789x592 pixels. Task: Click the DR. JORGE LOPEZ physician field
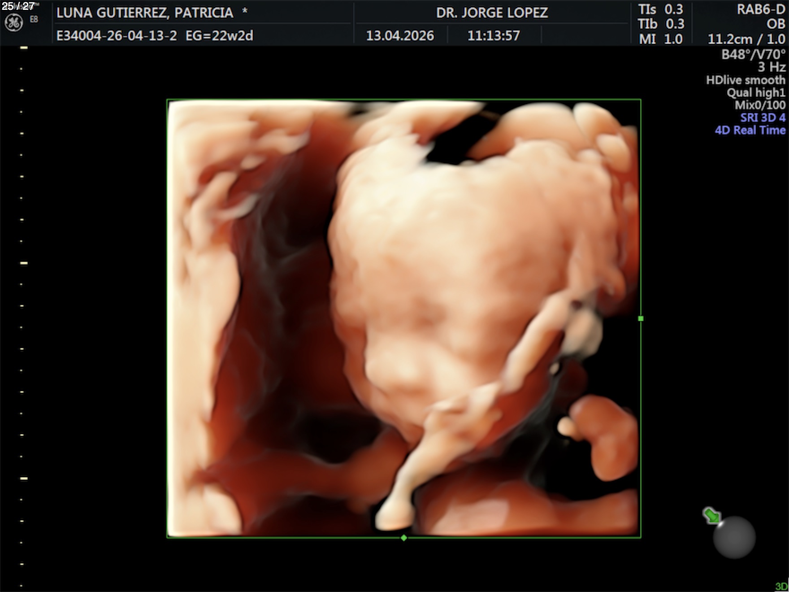coord(492,13)
